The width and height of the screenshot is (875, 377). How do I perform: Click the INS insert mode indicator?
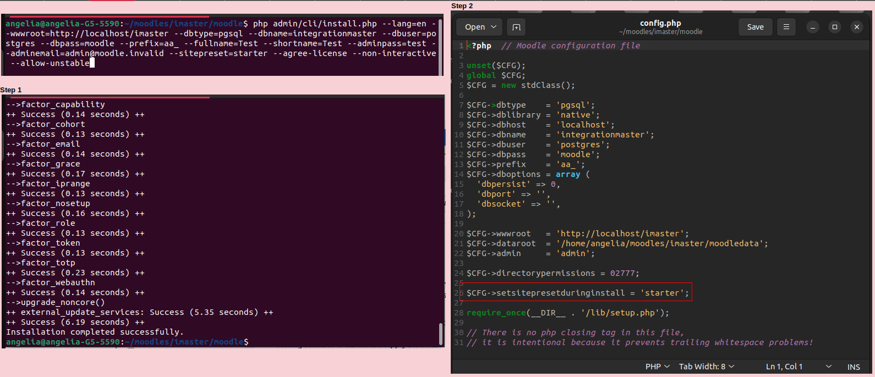[854, 367]
